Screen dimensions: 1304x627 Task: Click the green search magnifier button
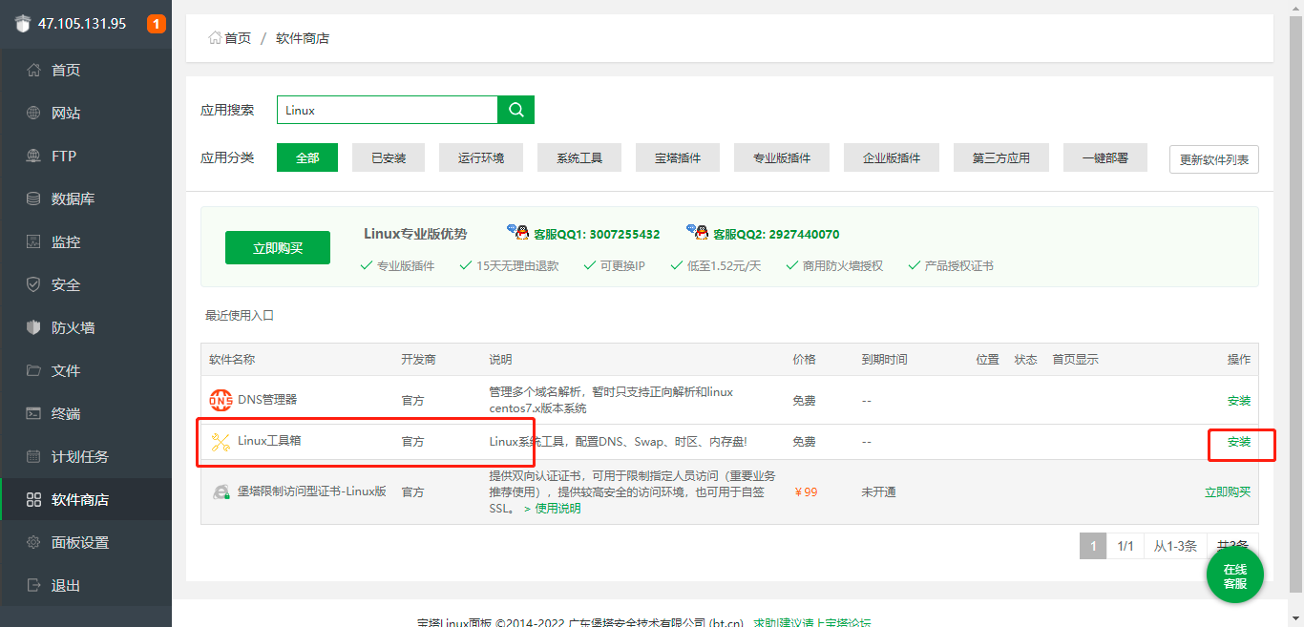(516, 110)
